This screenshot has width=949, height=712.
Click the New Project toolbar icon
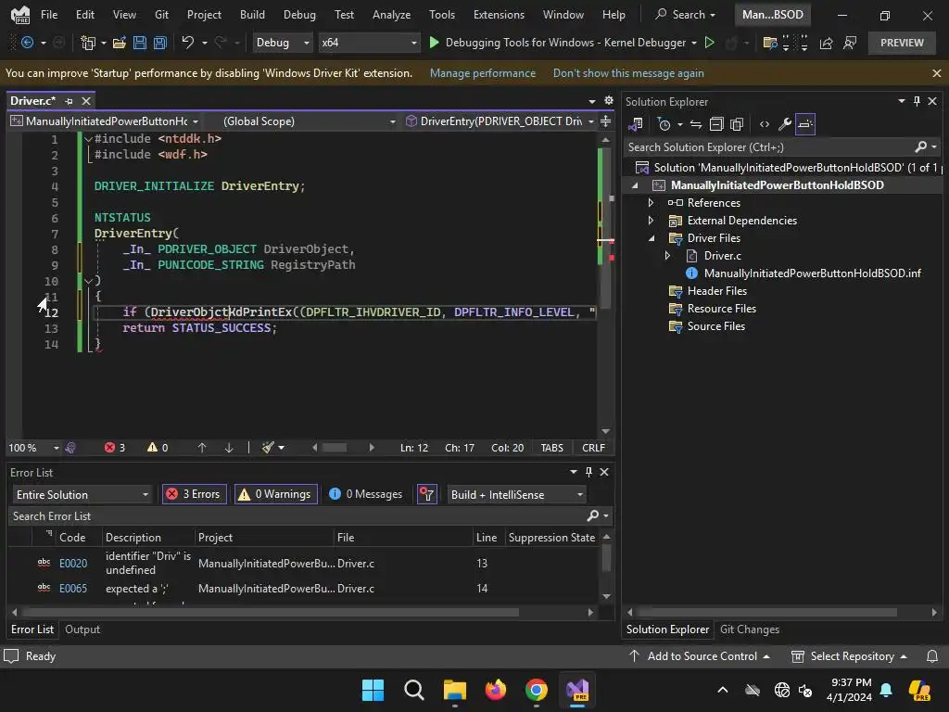(x=88, y=43)
